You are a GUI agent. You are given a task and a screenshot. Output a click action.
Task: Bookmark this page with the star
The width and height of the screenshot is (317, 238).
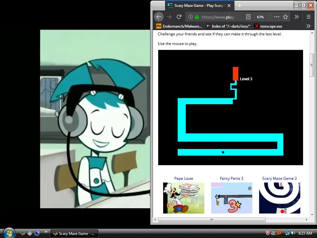click(285, 17)
